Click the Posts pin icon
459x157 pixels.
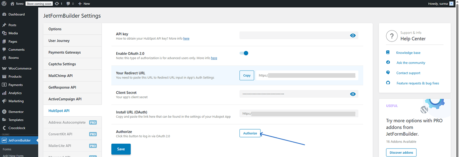click(x=4, y=25)
